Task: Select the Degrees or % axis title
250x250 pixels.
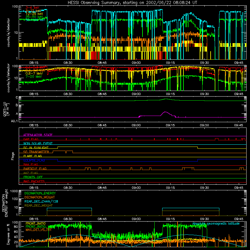Action: [x=8, y=234]
